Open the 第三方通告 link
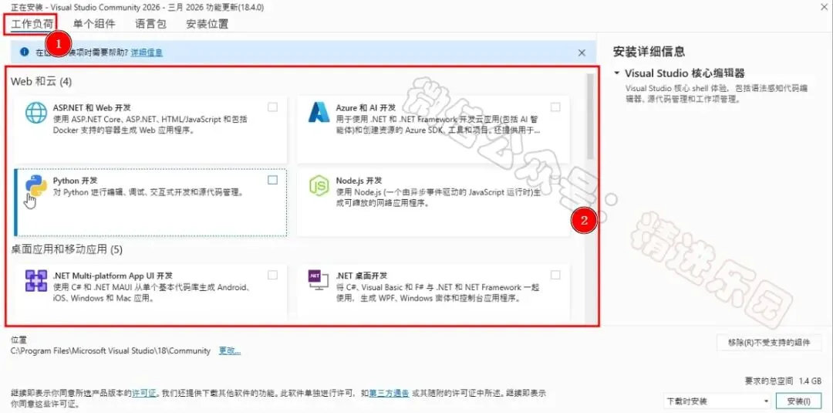Image resolution: width=833 pixels, height=413 pixels. 389,394
